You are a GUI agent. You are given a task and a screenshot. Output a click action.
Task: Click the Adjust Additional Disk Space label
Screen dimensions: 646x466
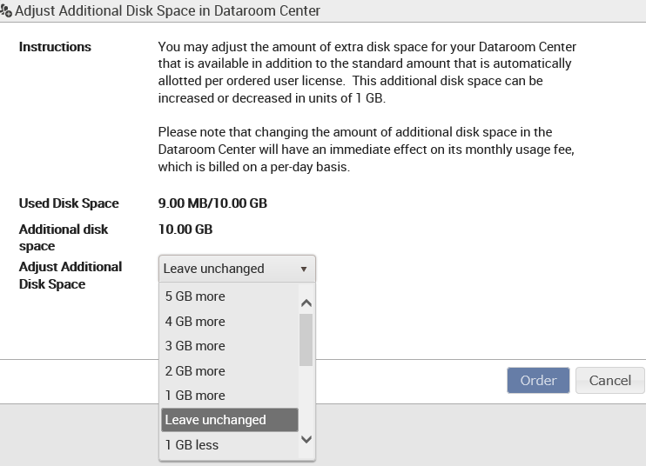point(71,275)
